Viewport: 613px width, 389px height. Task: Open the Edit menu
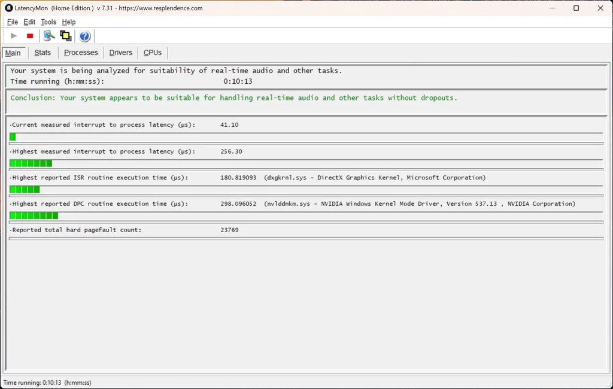coord(29,22)
